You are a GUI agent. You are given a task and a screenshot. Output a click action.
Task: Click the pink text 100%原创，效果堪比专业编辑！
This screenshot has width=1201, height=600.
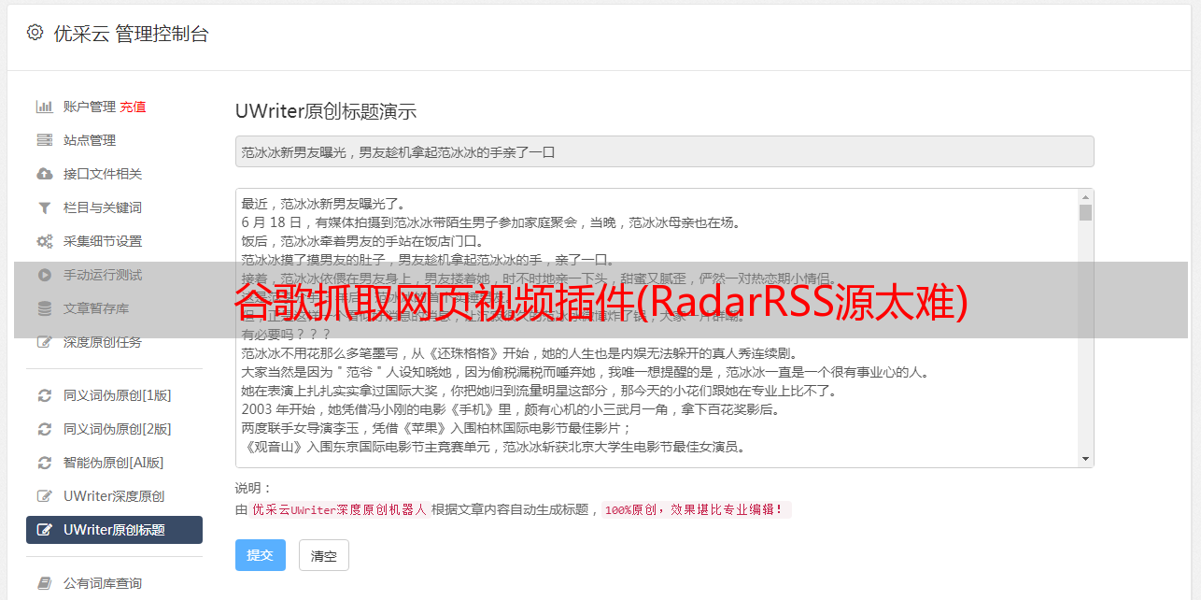coord(696,510)
